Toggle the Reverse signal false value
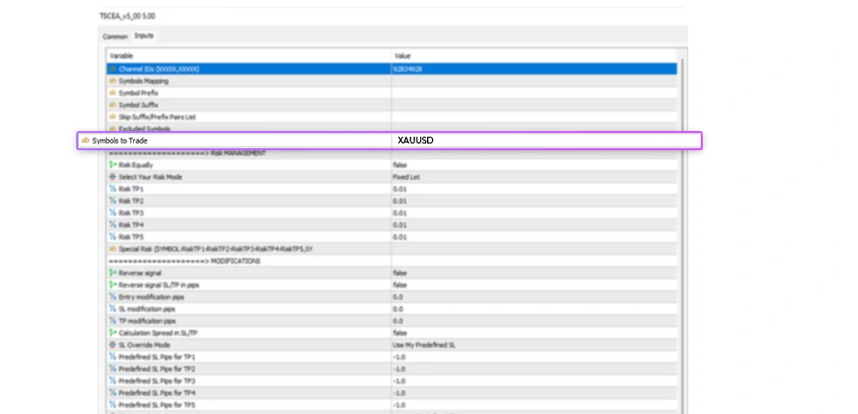Image resolution: width=858 pixels, height=414 pixels. (400, 273)
